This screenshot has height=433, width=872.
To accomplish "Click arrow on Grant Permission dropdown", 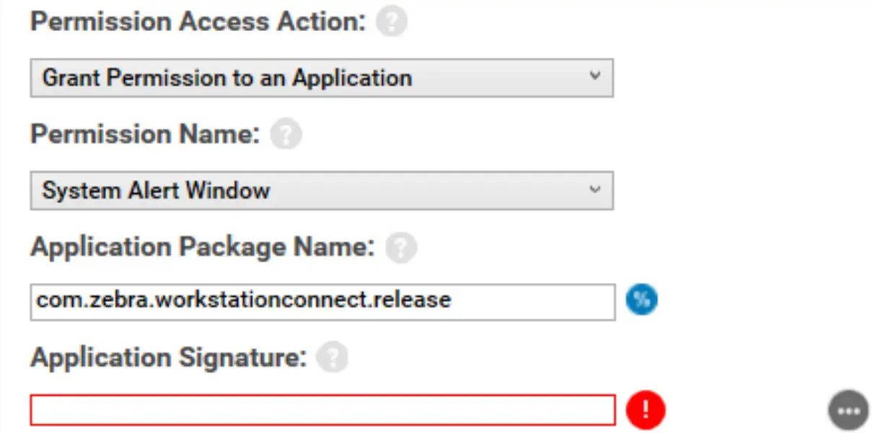I will (594, 76).
